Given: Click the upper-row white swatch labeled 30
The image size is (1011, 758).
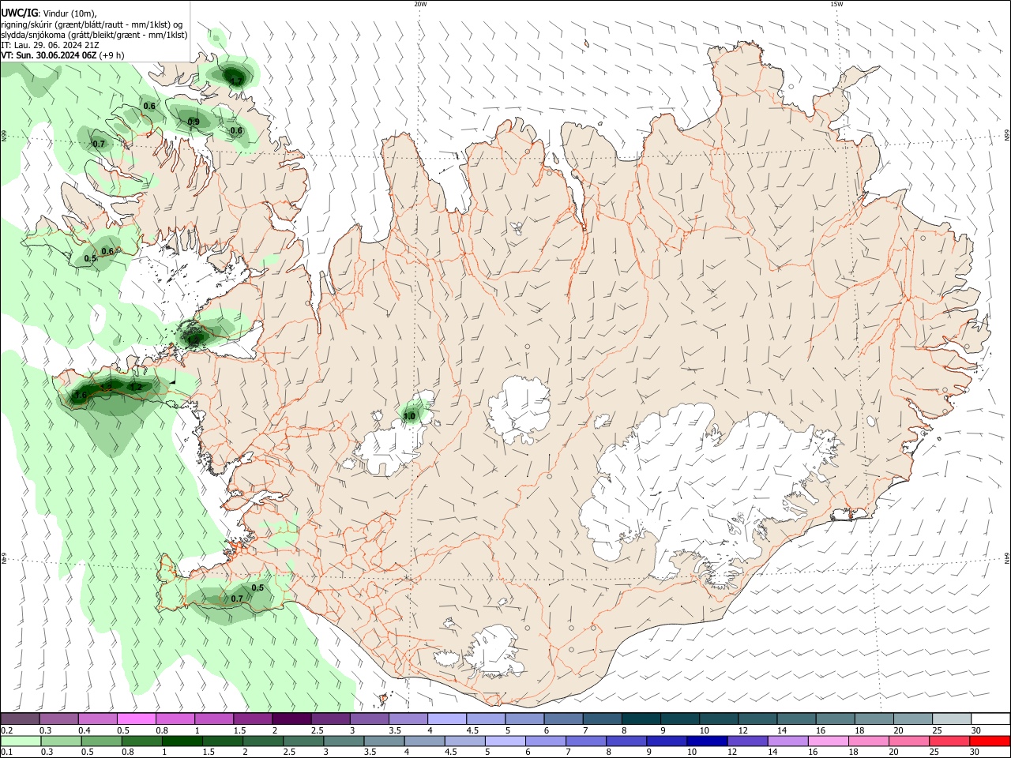Looking at the screenshot, I should pyautogui.click(x=991, y=719).
